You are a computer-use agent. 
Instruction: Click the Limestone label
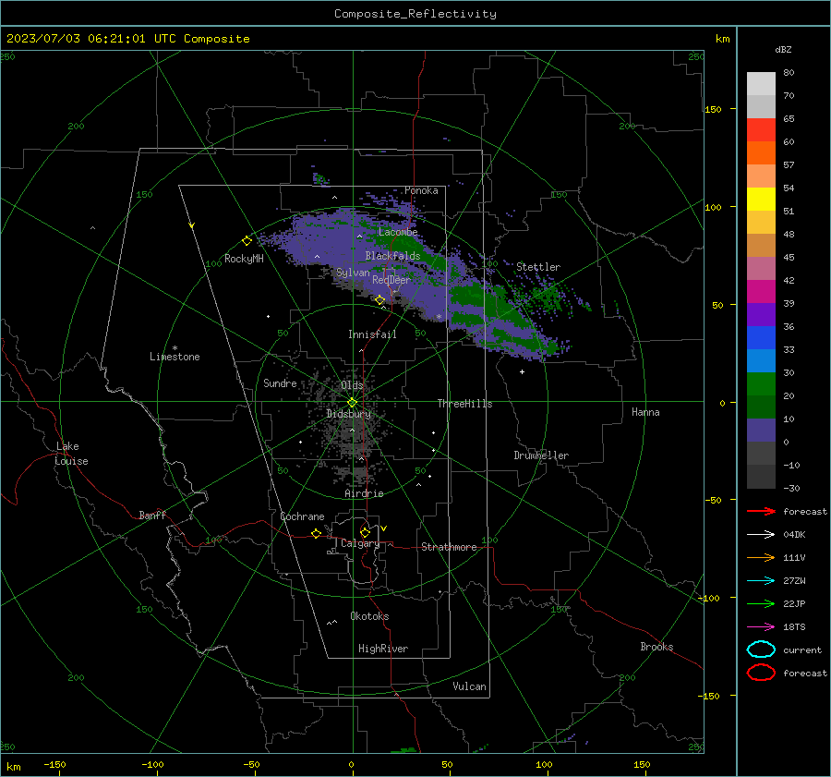pos(175,357)
